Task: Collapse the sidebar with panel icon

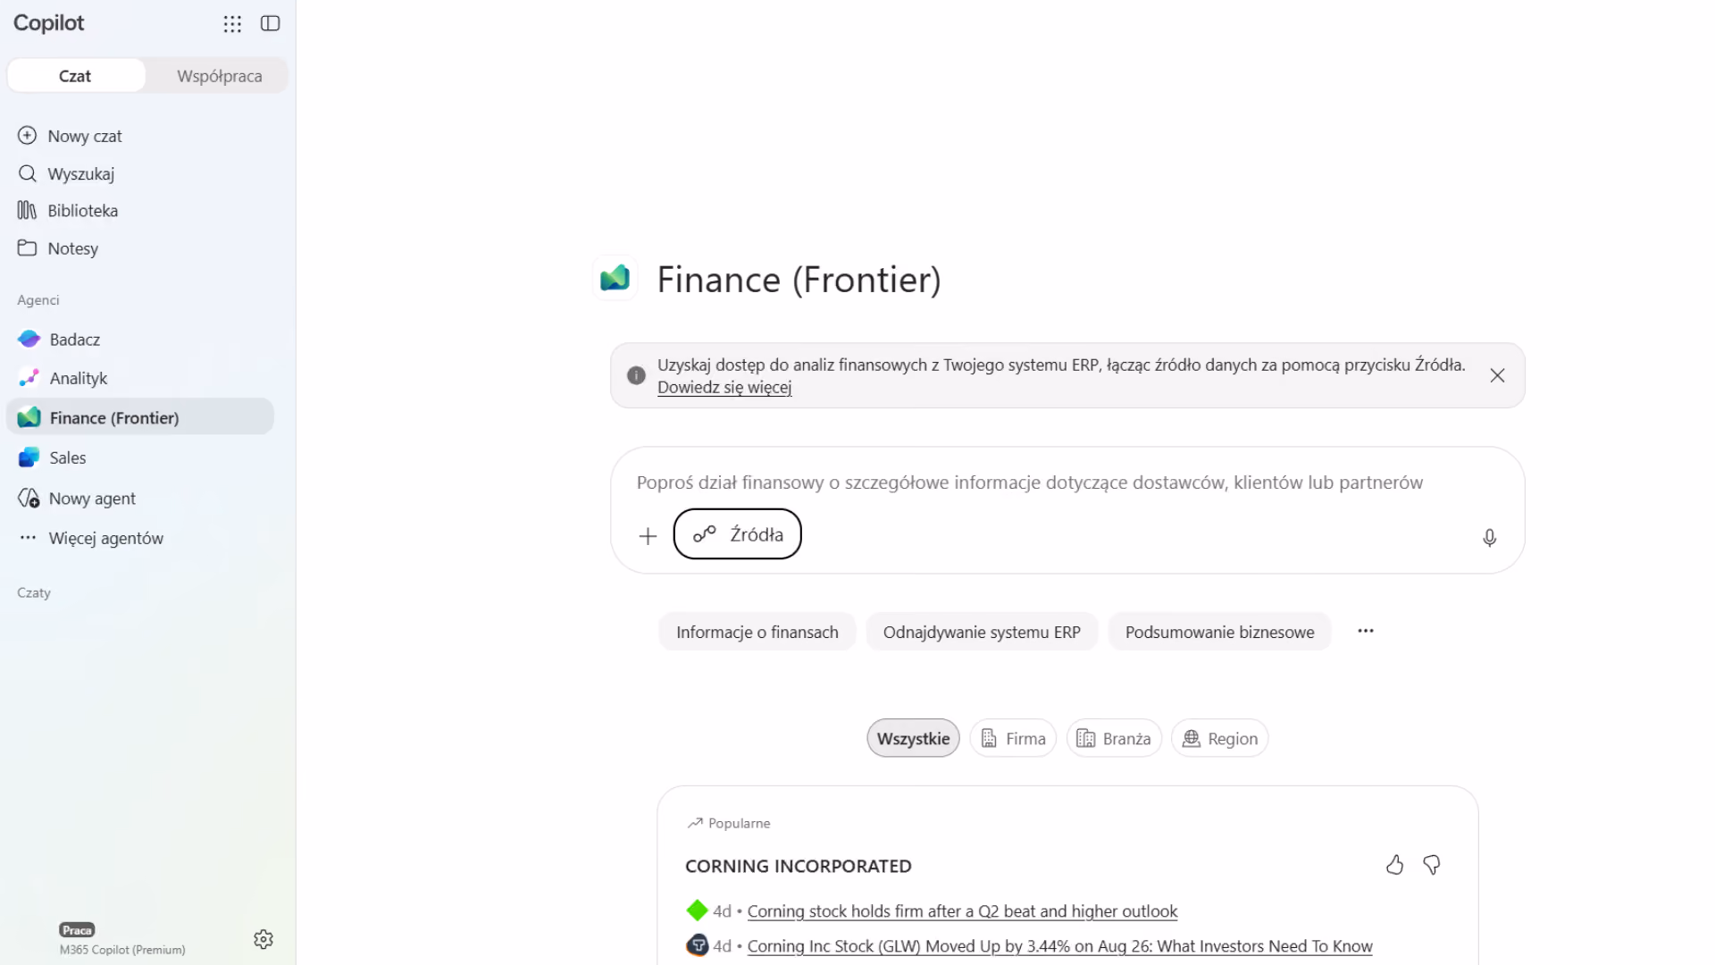Action: 271,24
